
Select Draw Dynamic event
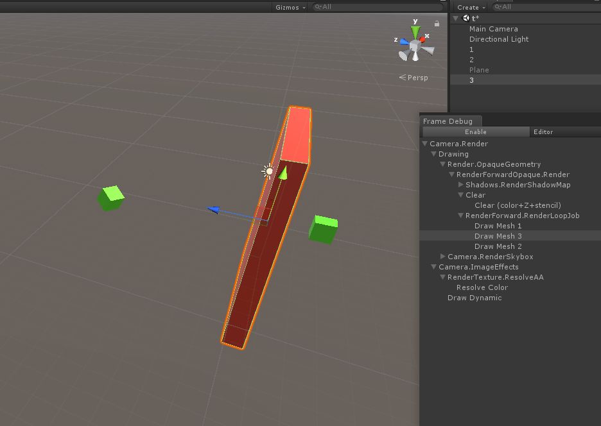pyautogui.click(x=475, y=298)
